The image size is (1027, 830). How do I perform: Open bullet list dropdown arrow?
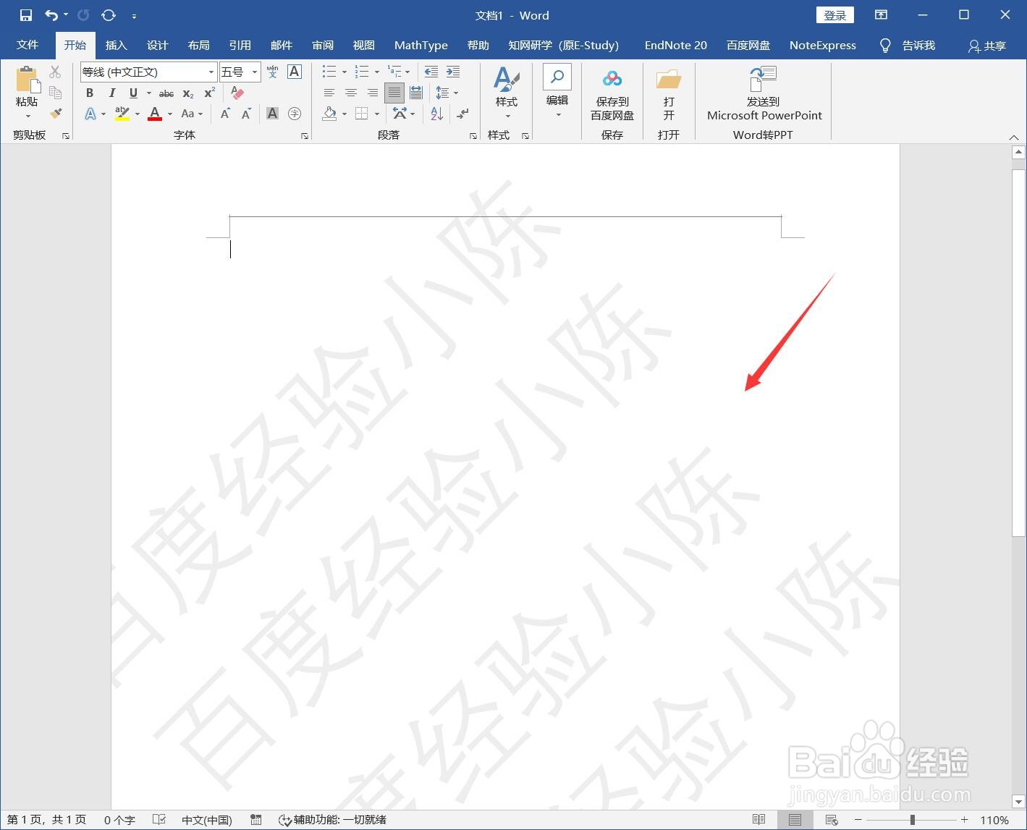click(x=344, y=72)
